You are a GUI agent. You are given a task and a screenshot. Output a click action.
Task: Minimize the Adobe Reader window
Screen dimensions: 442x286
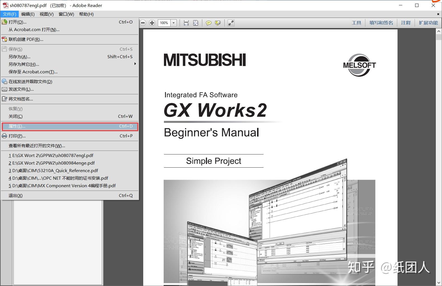coord(401,5)
